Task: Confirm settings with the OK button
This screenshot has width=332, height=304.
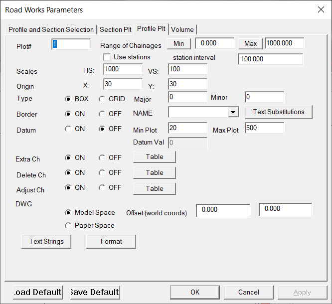Action: (x=195, y=292)
